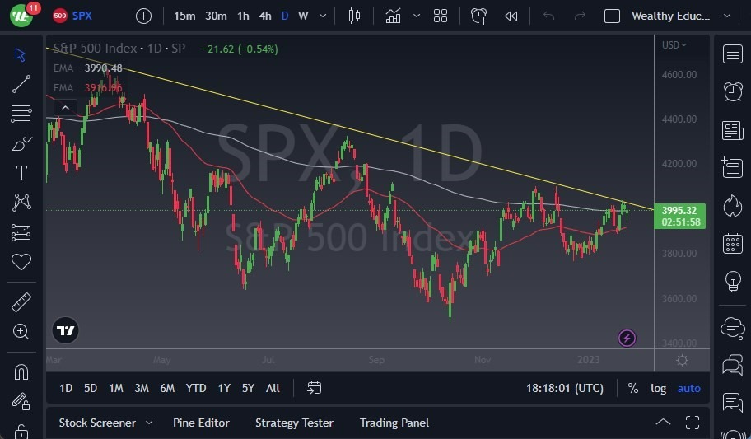The height and width of the screenshot is (439, 751).
Task: Select the trend line drawing tool
Action: click(x=21, y=83)
